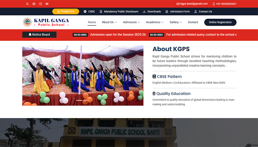Visit the Instagram profile icon
This screenshot has width=258, height=147.
point(40,4)
